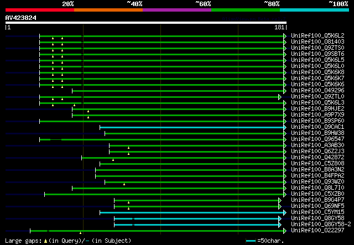Select the UniRef100_Q42872 label
This screenshot has height=245, width=354.
point(317,158)
